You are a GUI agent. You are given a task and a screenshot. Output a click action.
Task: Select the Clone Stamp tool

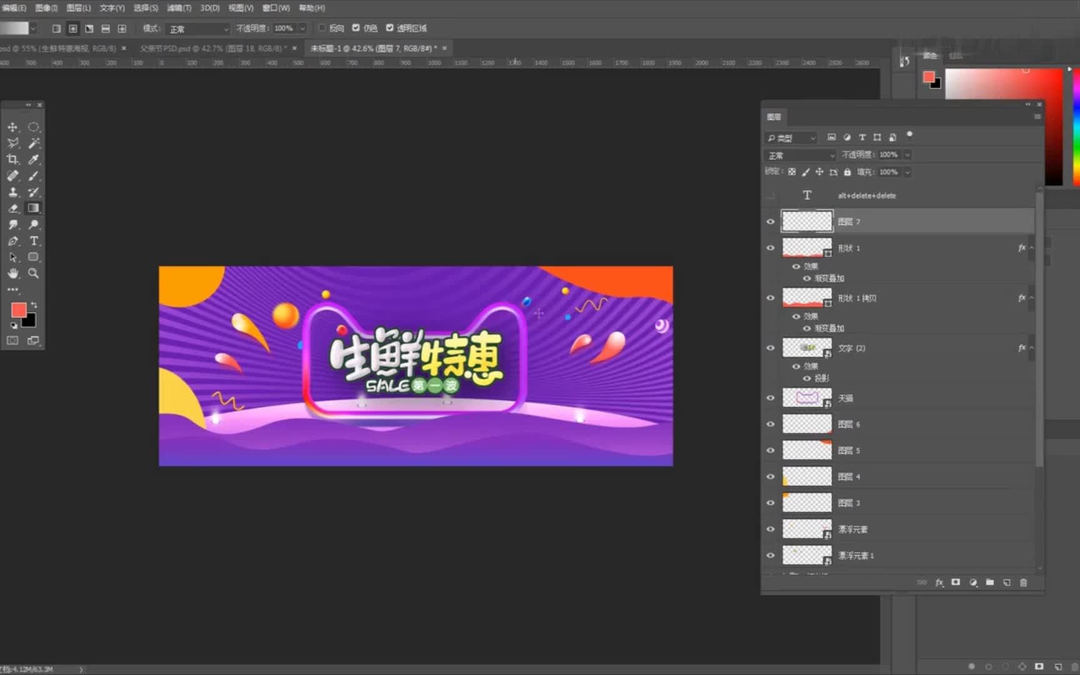click(13, 192)
